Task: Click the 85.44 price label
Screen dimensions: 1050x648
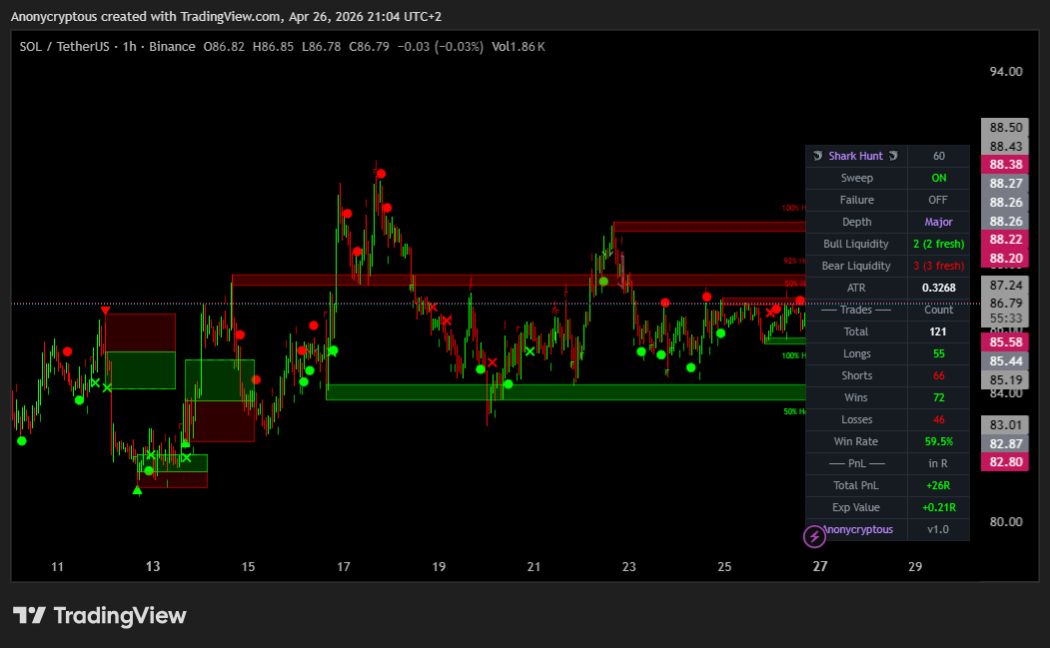Action: pyautogui.click(x=1005, y=361)
